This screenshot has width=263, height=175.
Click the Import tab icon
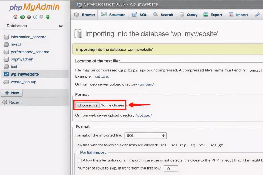point(231,15)
